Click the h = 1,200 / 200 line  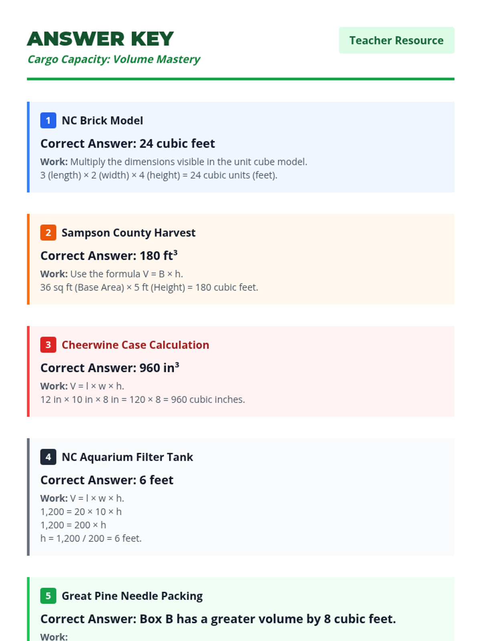tap(91, 538)
